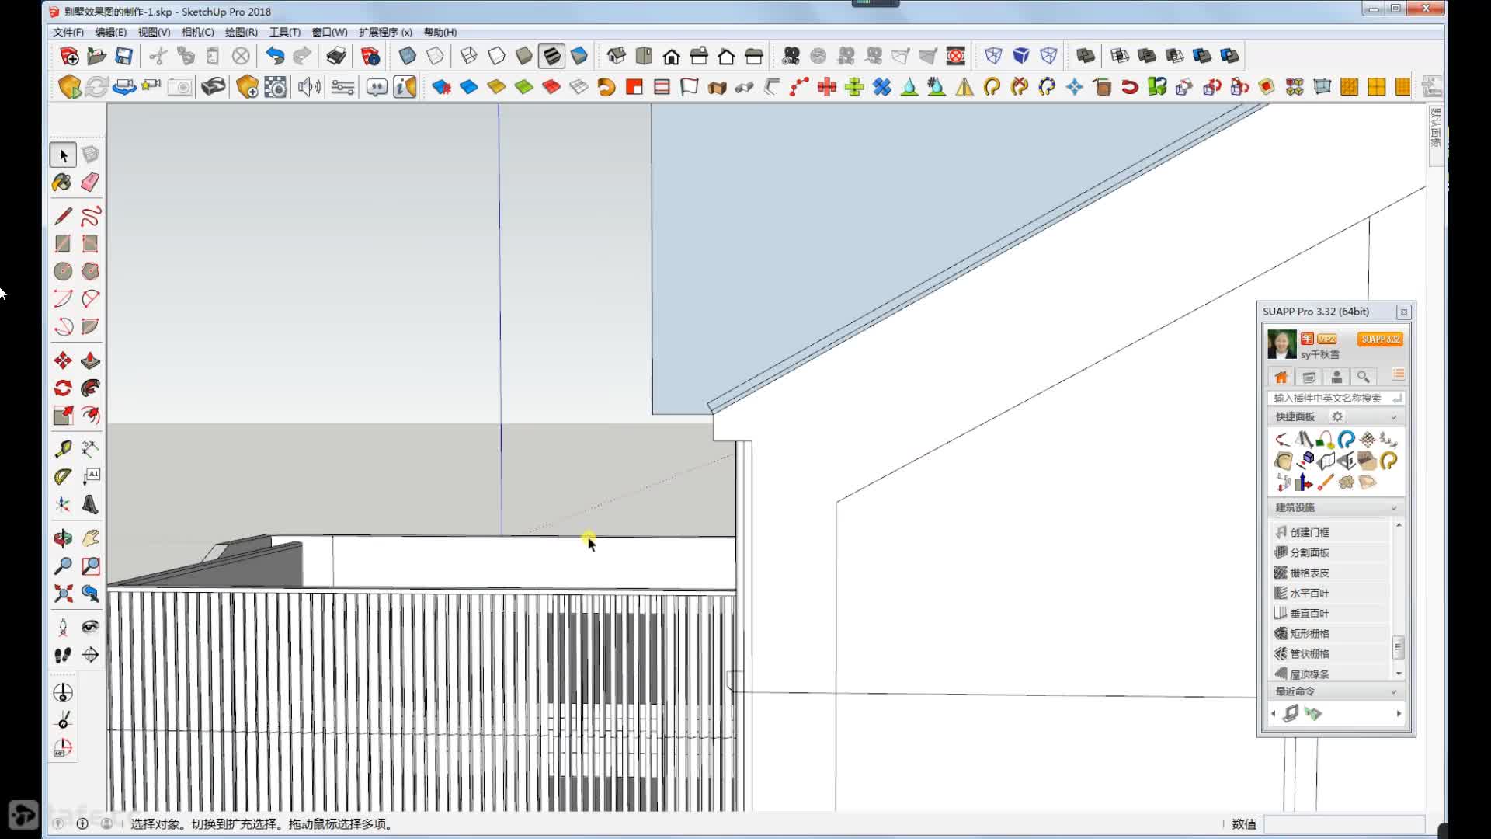Viewport: 1491px width, 839px height.
Task: Select the Circle tool
Action: coord(63,271)
